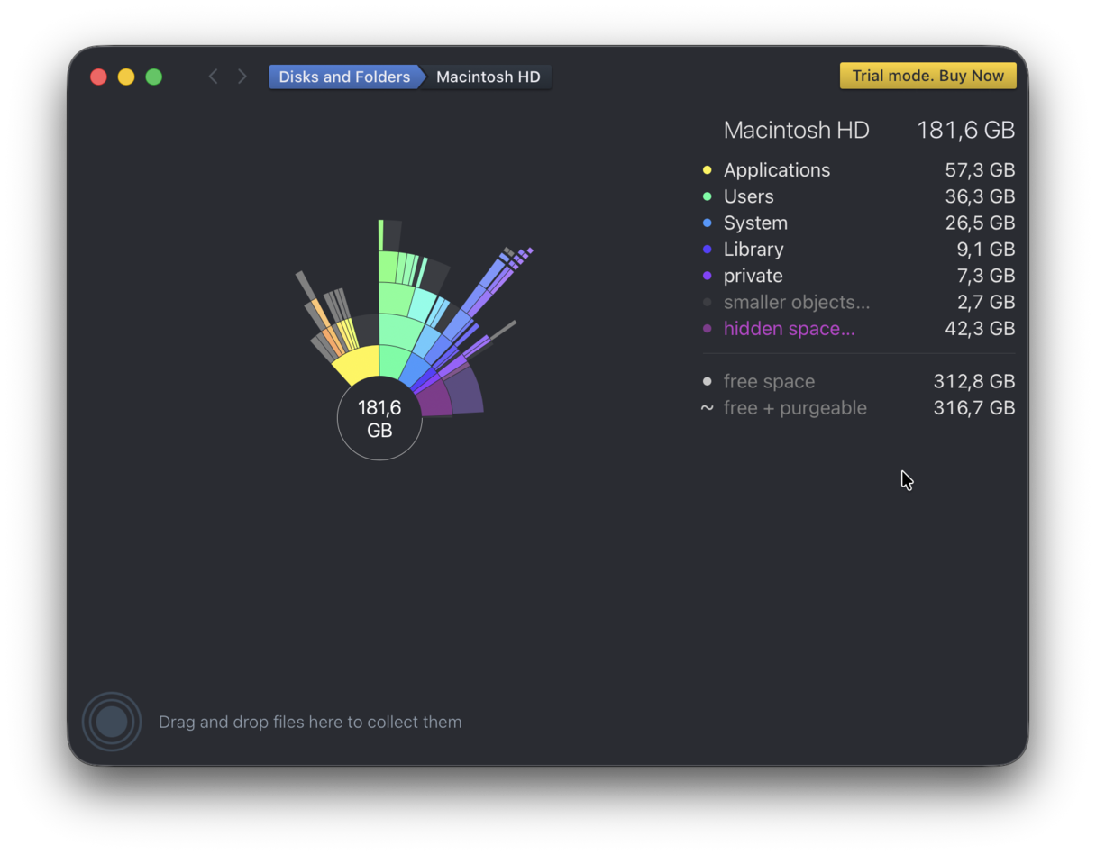This screenshot has height=855, width=1096.
Task: Click the central 181,6 GB circle
Action: point(379,417)
